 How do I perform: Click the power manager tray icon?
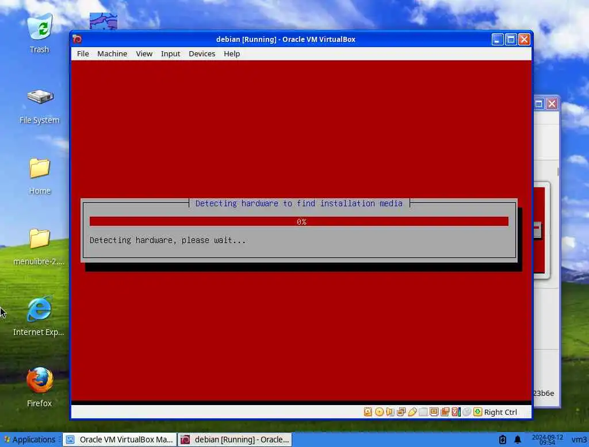[503, 439]
